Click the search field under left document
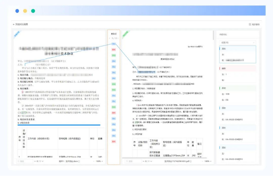 [25, 161]
